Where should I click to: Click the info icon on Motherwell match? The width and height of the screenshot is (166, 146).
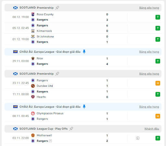[138, 138]
